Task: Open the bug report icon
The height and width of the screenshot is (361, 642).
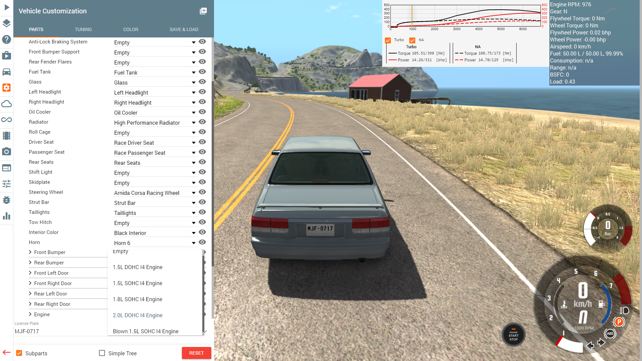Action: (x=7, y=200)
